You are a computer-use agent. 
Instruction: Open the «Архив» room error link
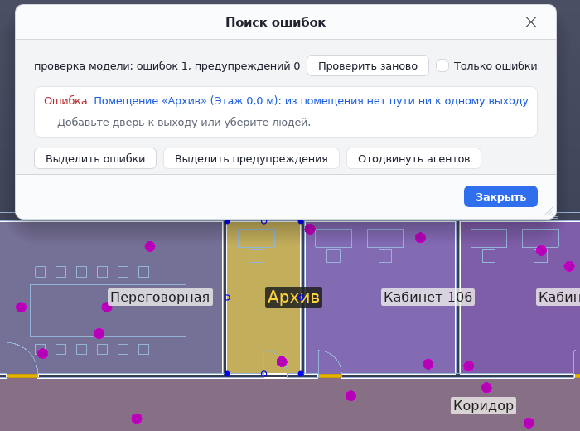pos(311,100)
